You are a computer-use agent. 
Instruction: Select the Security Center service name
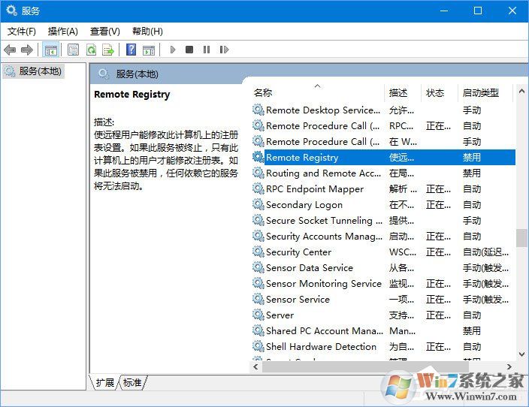(298, 252)
